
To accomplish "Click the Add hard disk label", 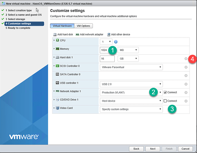I will (x=65, y=35).
